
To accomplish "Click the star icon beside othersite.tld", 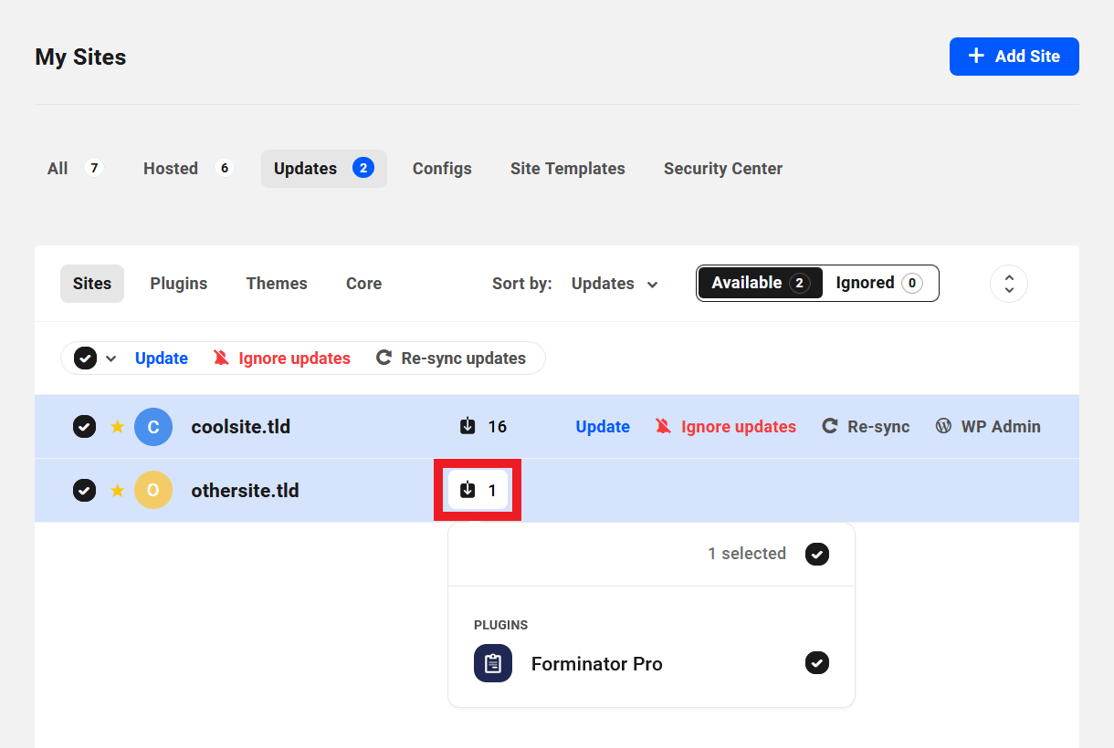I will pos(117,491).
